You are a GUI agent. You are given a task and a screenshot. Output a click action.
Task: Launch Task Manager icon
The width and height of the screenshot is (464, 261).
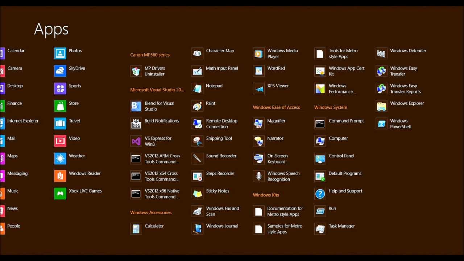coord(320,229)
